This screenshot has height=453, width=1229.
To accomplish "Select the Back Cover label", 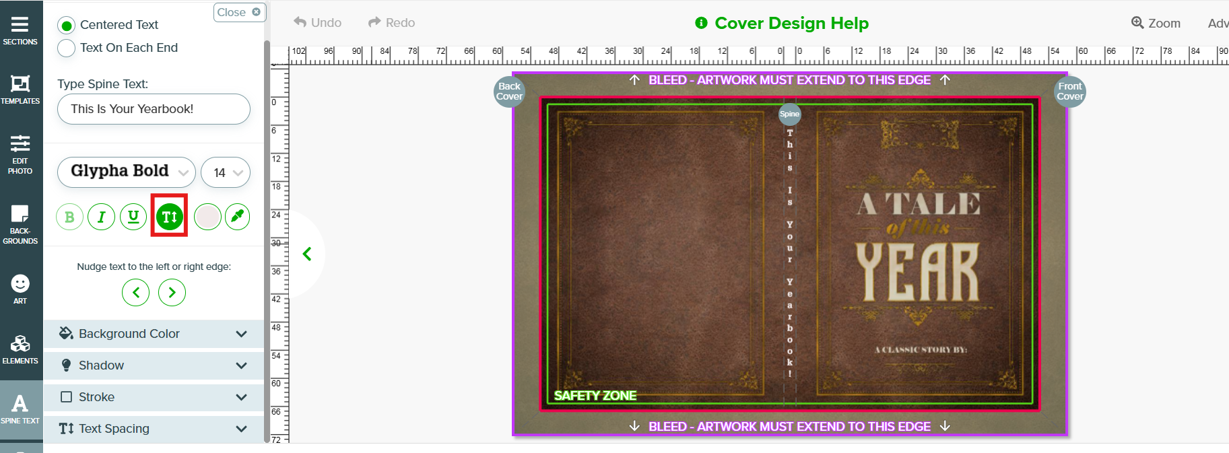I will tap(510, 92).
